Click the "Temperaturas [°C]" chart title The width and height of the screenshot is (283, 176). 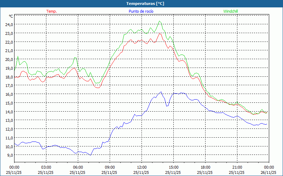(x=145, y=3)
